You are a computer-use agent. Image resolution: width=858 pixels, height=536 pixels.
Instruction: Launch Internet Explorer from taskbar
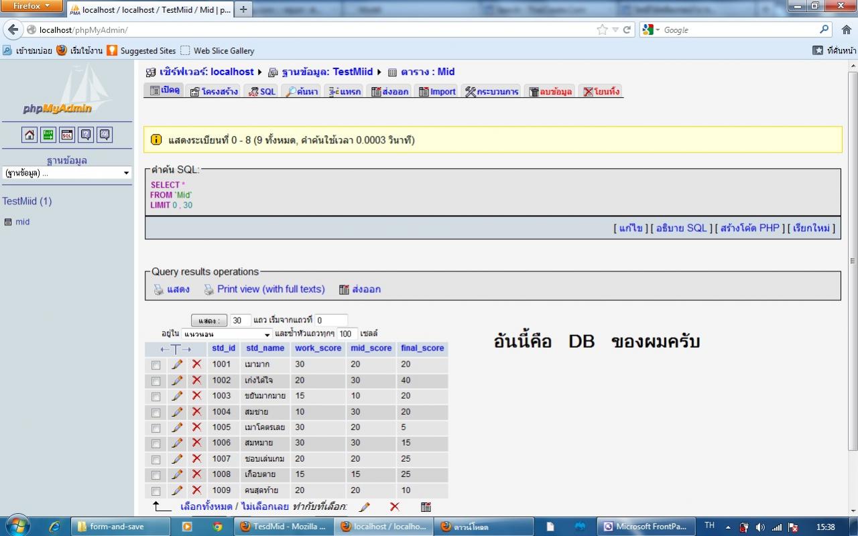click(x=54, y=527)
